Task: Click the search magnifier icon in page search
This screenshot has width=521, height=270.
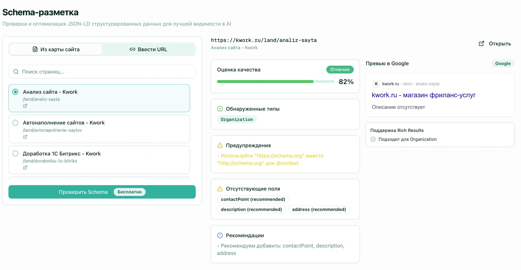Action: [16, 72]
